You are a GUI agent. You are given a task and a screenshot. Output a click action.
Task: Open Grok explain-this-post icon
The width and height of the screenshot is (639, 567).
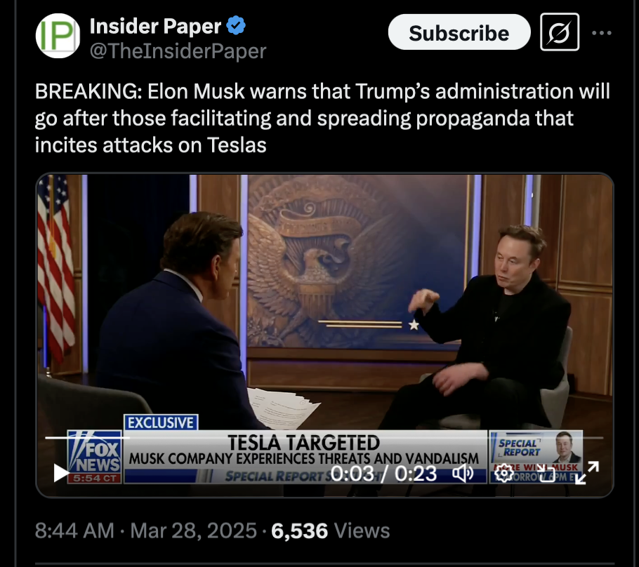tap(560, 32)
